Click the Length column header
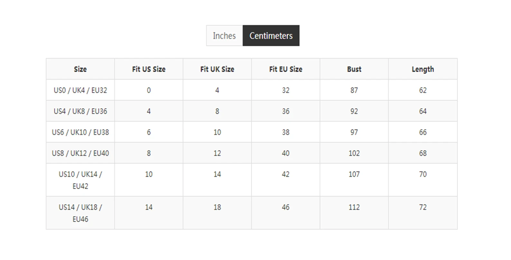The image size is (511, 260). point(423,69)
